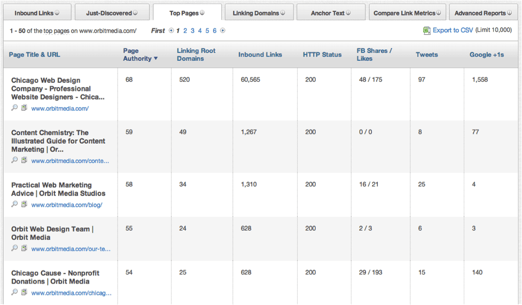The height and width of the screenshot is (305, 522).
Task: Click the Content Chemistry page title
Action: click(58, 141)
